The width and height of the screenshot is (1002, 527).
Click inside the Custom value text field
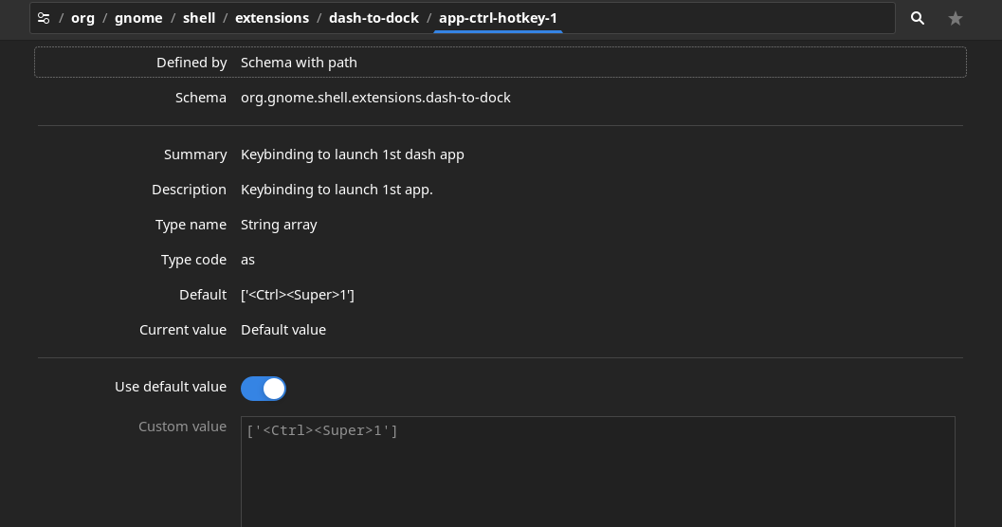coord(597,471)
